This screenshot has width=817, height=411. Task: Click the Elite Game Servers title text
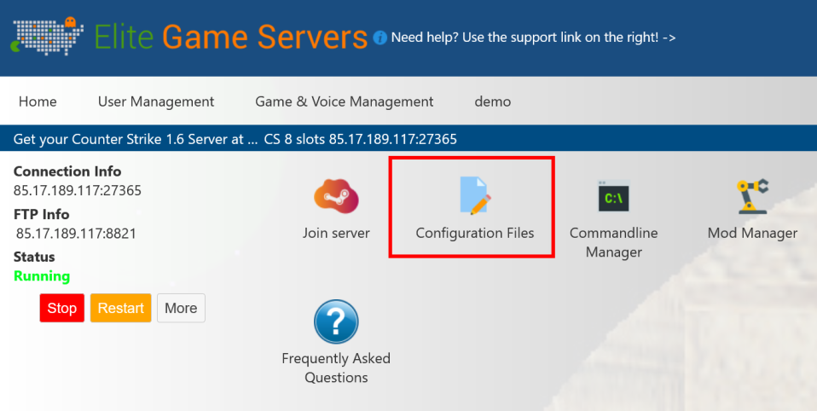point(231,37)
